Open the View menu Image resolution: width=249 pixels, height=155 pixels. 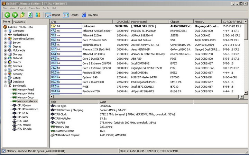point(12,8)
